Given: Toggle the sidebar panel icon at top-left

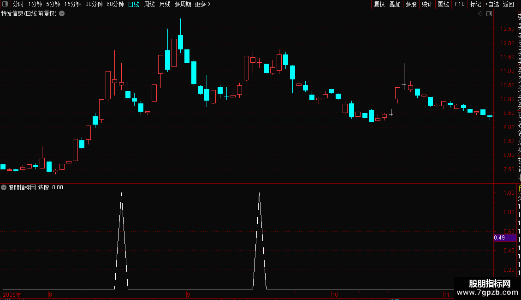Looking at the screenshot, I should tap(5, 4).
